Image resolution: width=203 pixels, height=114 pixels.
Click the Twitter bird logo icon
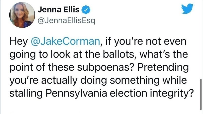click(x=187, y=9)
